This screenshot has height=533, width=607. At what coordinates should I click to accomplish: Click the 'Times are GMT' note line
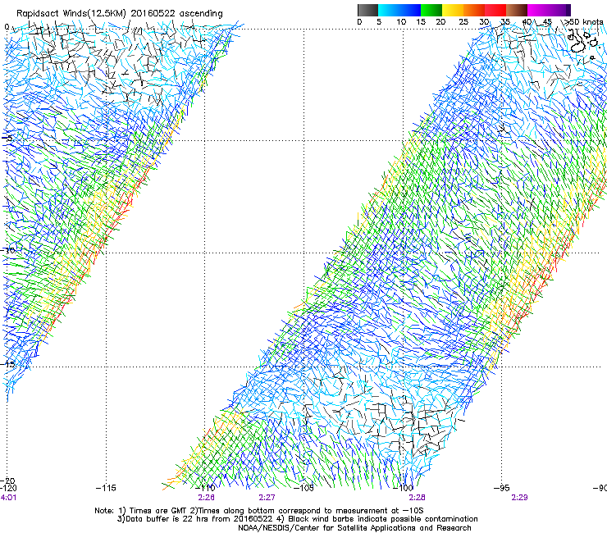[x=259, y=511]
